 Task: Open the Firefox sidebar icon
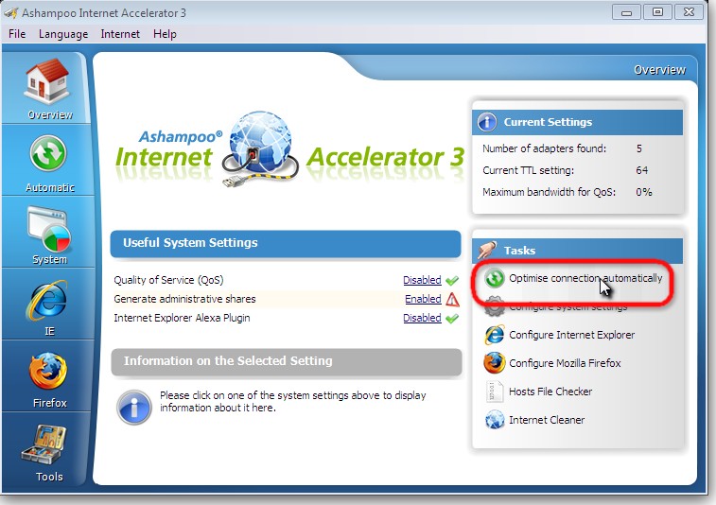pyautogui.click(x=48, y=371)
